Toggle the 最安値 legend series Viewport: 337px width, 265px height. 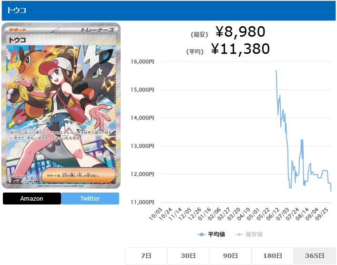click(249, 234)
